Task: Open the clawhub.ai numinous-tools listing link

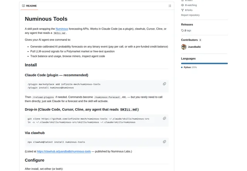Action: pos(64,151)
